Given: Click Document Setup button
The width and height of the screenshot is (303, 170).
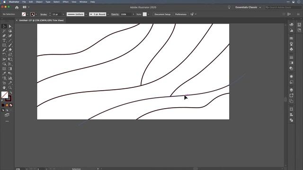Looking at the screenshot, I should (x=162, y=14).
